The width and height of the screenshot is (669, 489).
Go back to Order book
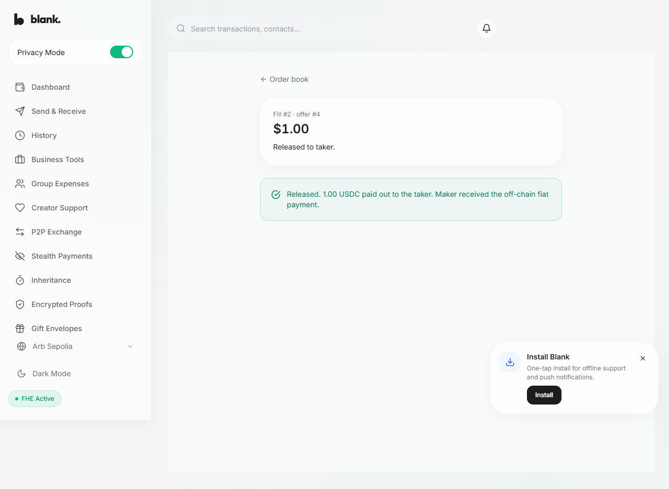(x=285, y=79)
